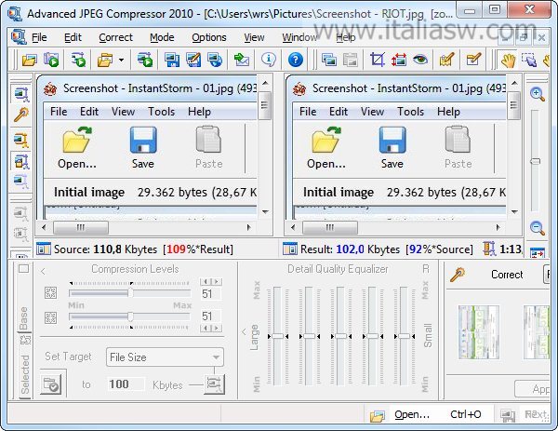558x431 pixels.
Task: Click the Source size window icon
Action: 44,249
